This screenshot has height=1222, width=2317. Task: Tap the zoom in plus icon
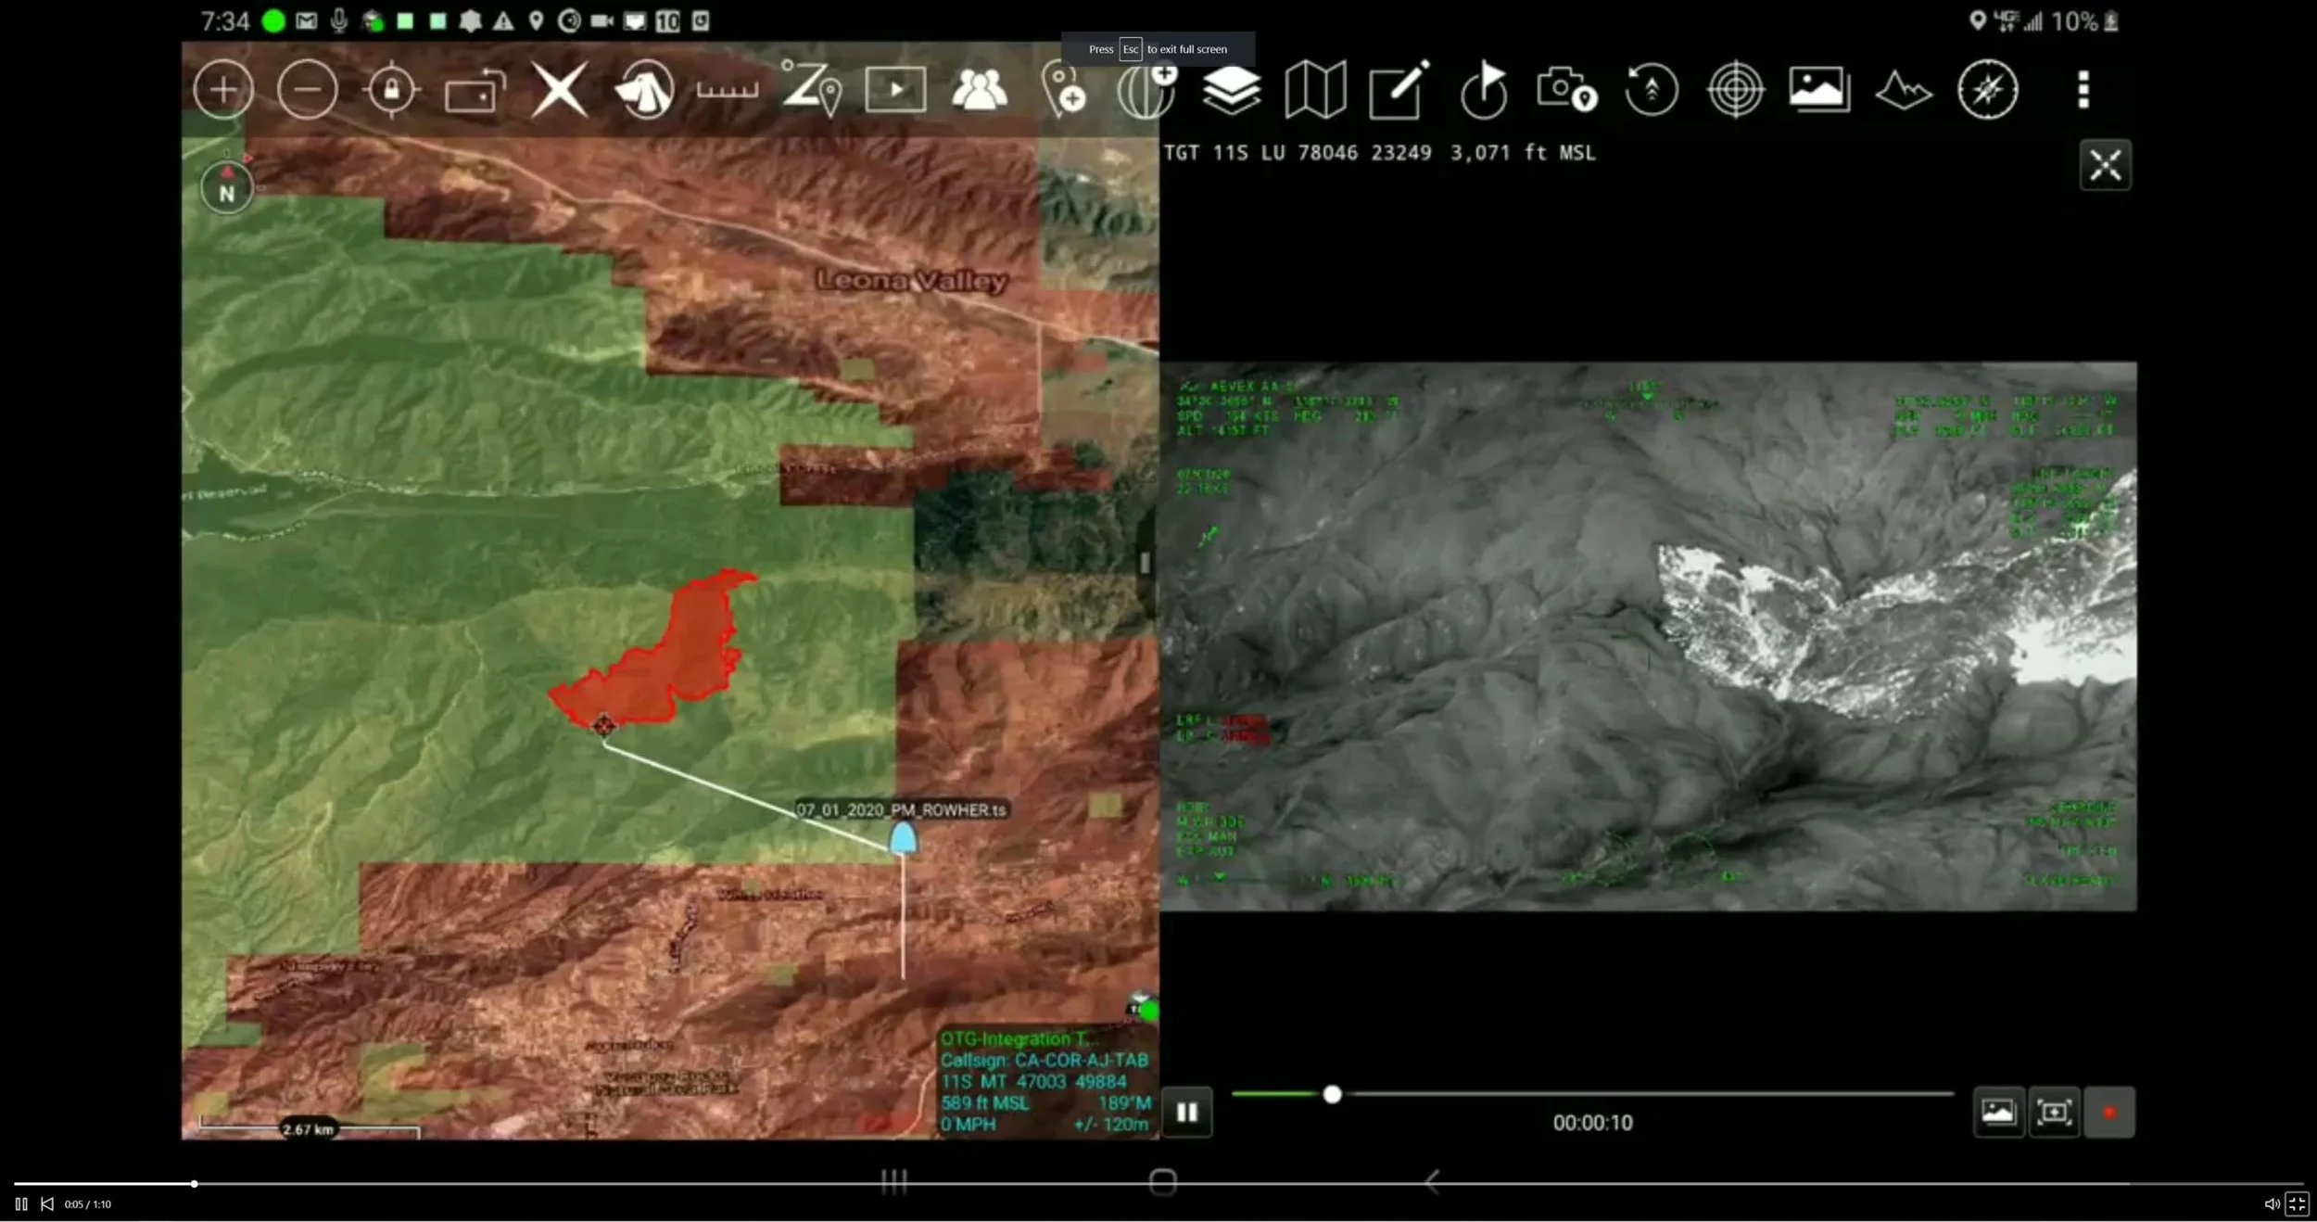(222, 90)
